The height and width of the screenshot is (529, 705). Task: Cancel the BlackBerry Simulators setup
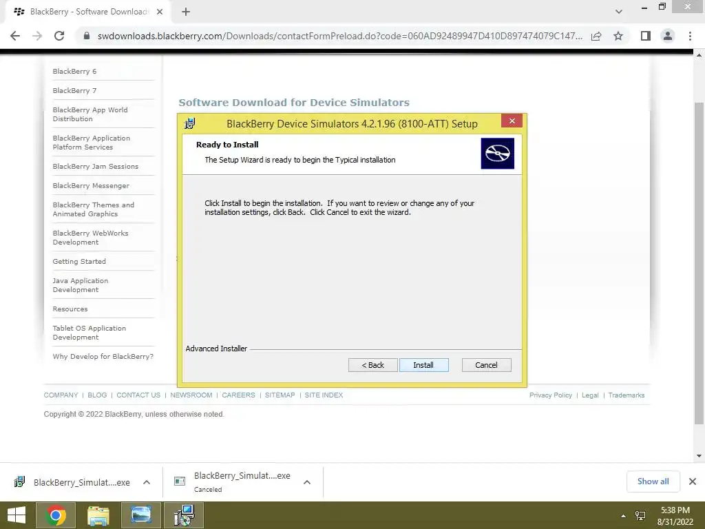click(487, 365)
